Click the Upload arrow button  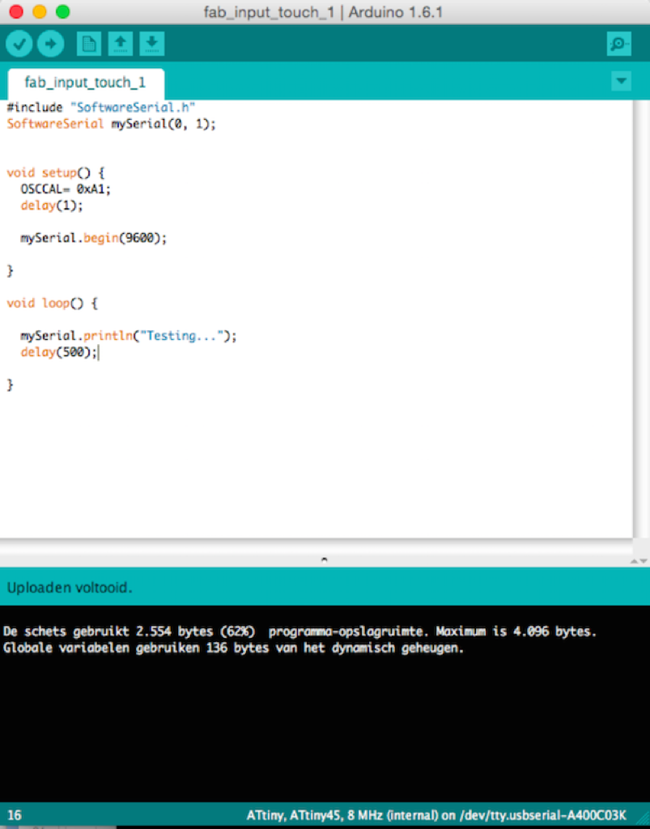[x=51, y=44]
